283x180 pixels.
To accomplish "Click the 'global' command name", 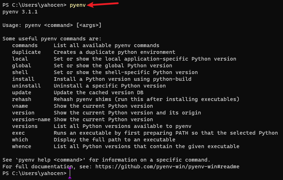I will click(22, 66).
